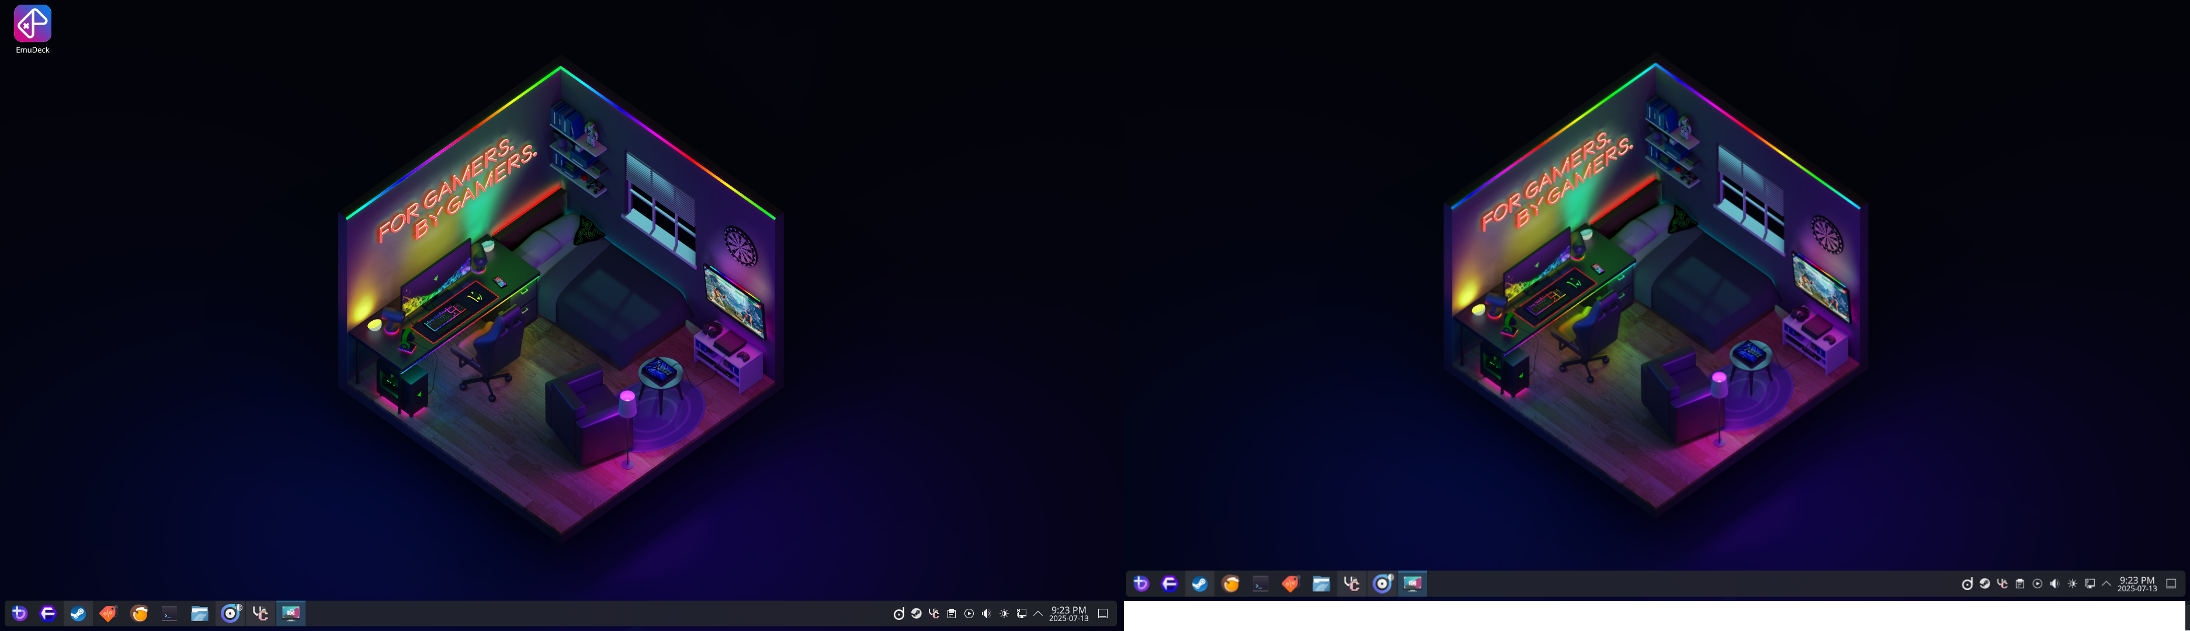Image resolution: width=2190 pixels, height=631 pixels.
Task: Click the blue disc audio app on right taskbar
Action: [1383, 583]
